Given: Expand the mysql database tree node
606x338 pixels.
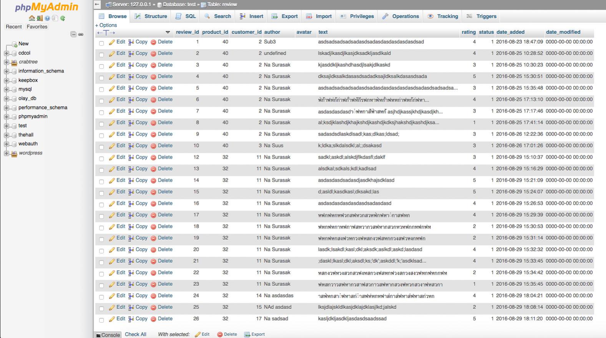Looking at the screenshot, I should (x=7, y=89).
